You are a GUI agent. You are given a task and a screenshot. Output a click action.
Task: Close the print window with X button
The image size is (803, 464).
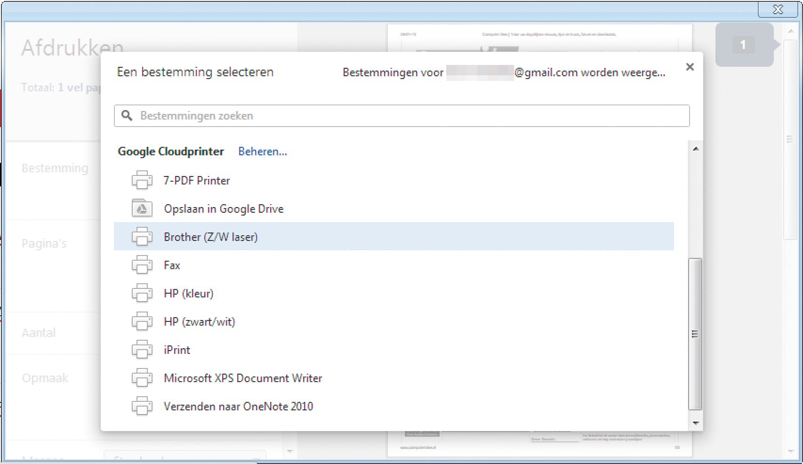pos(778,9)
